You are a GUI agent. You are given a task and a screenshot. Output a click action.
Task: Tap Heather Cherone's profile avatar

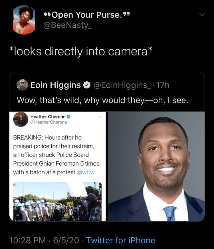[x=21, y=119]
